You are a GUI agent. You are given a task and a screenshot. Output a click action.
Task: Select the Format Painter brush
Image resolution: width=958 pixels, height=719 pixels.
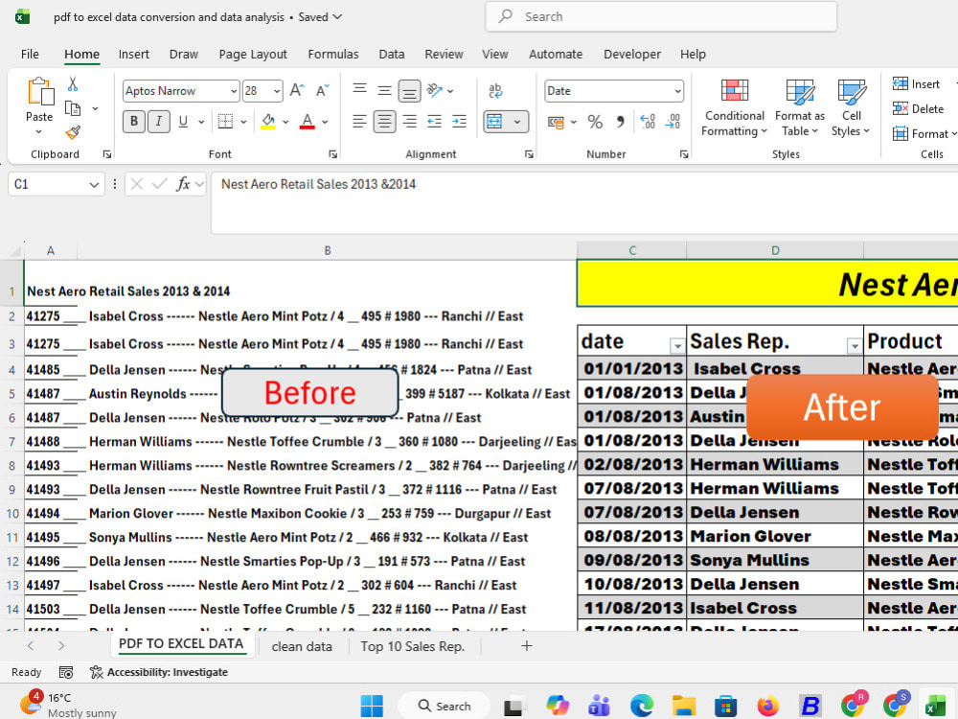(73, 132)
